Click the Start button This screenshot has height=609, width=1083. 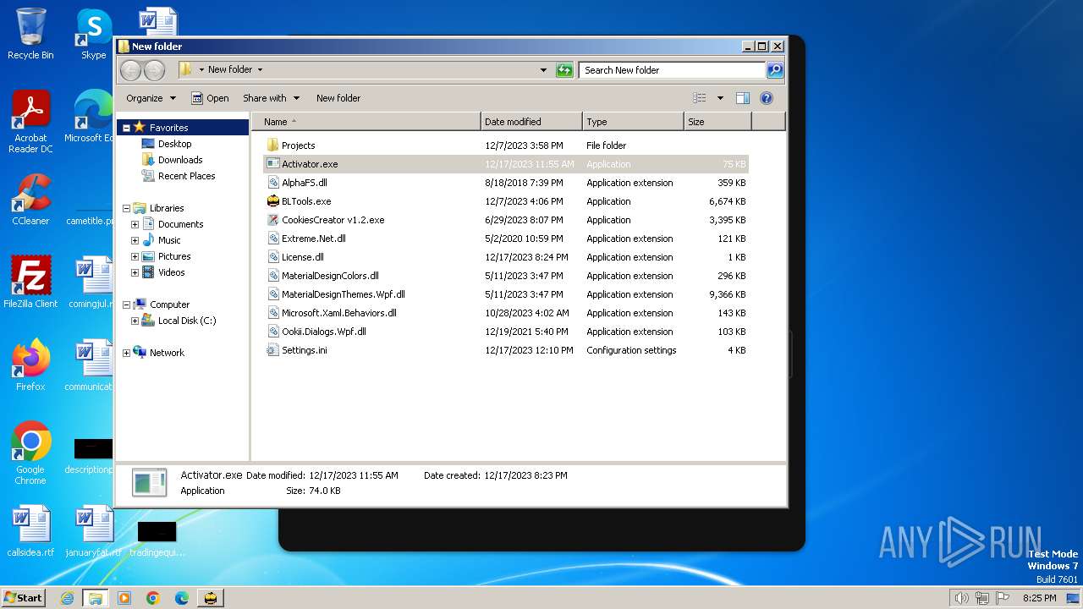[x=23, y=598]
